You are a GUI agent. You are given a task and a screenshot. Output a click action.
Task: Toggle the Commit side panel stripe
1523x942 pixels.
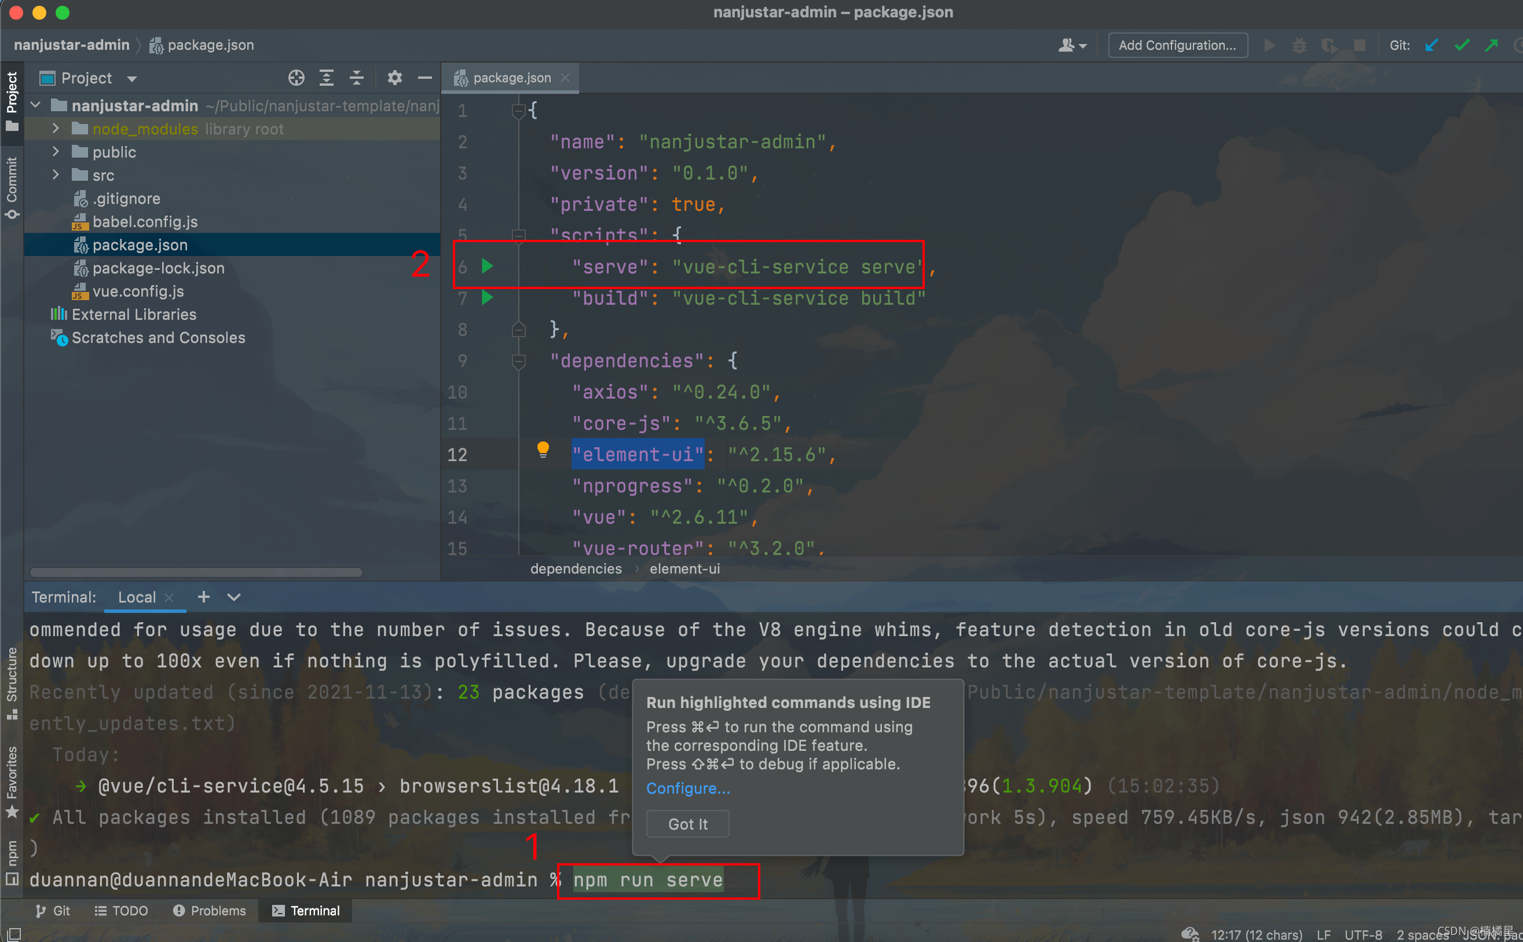click(x=12, y=187)
